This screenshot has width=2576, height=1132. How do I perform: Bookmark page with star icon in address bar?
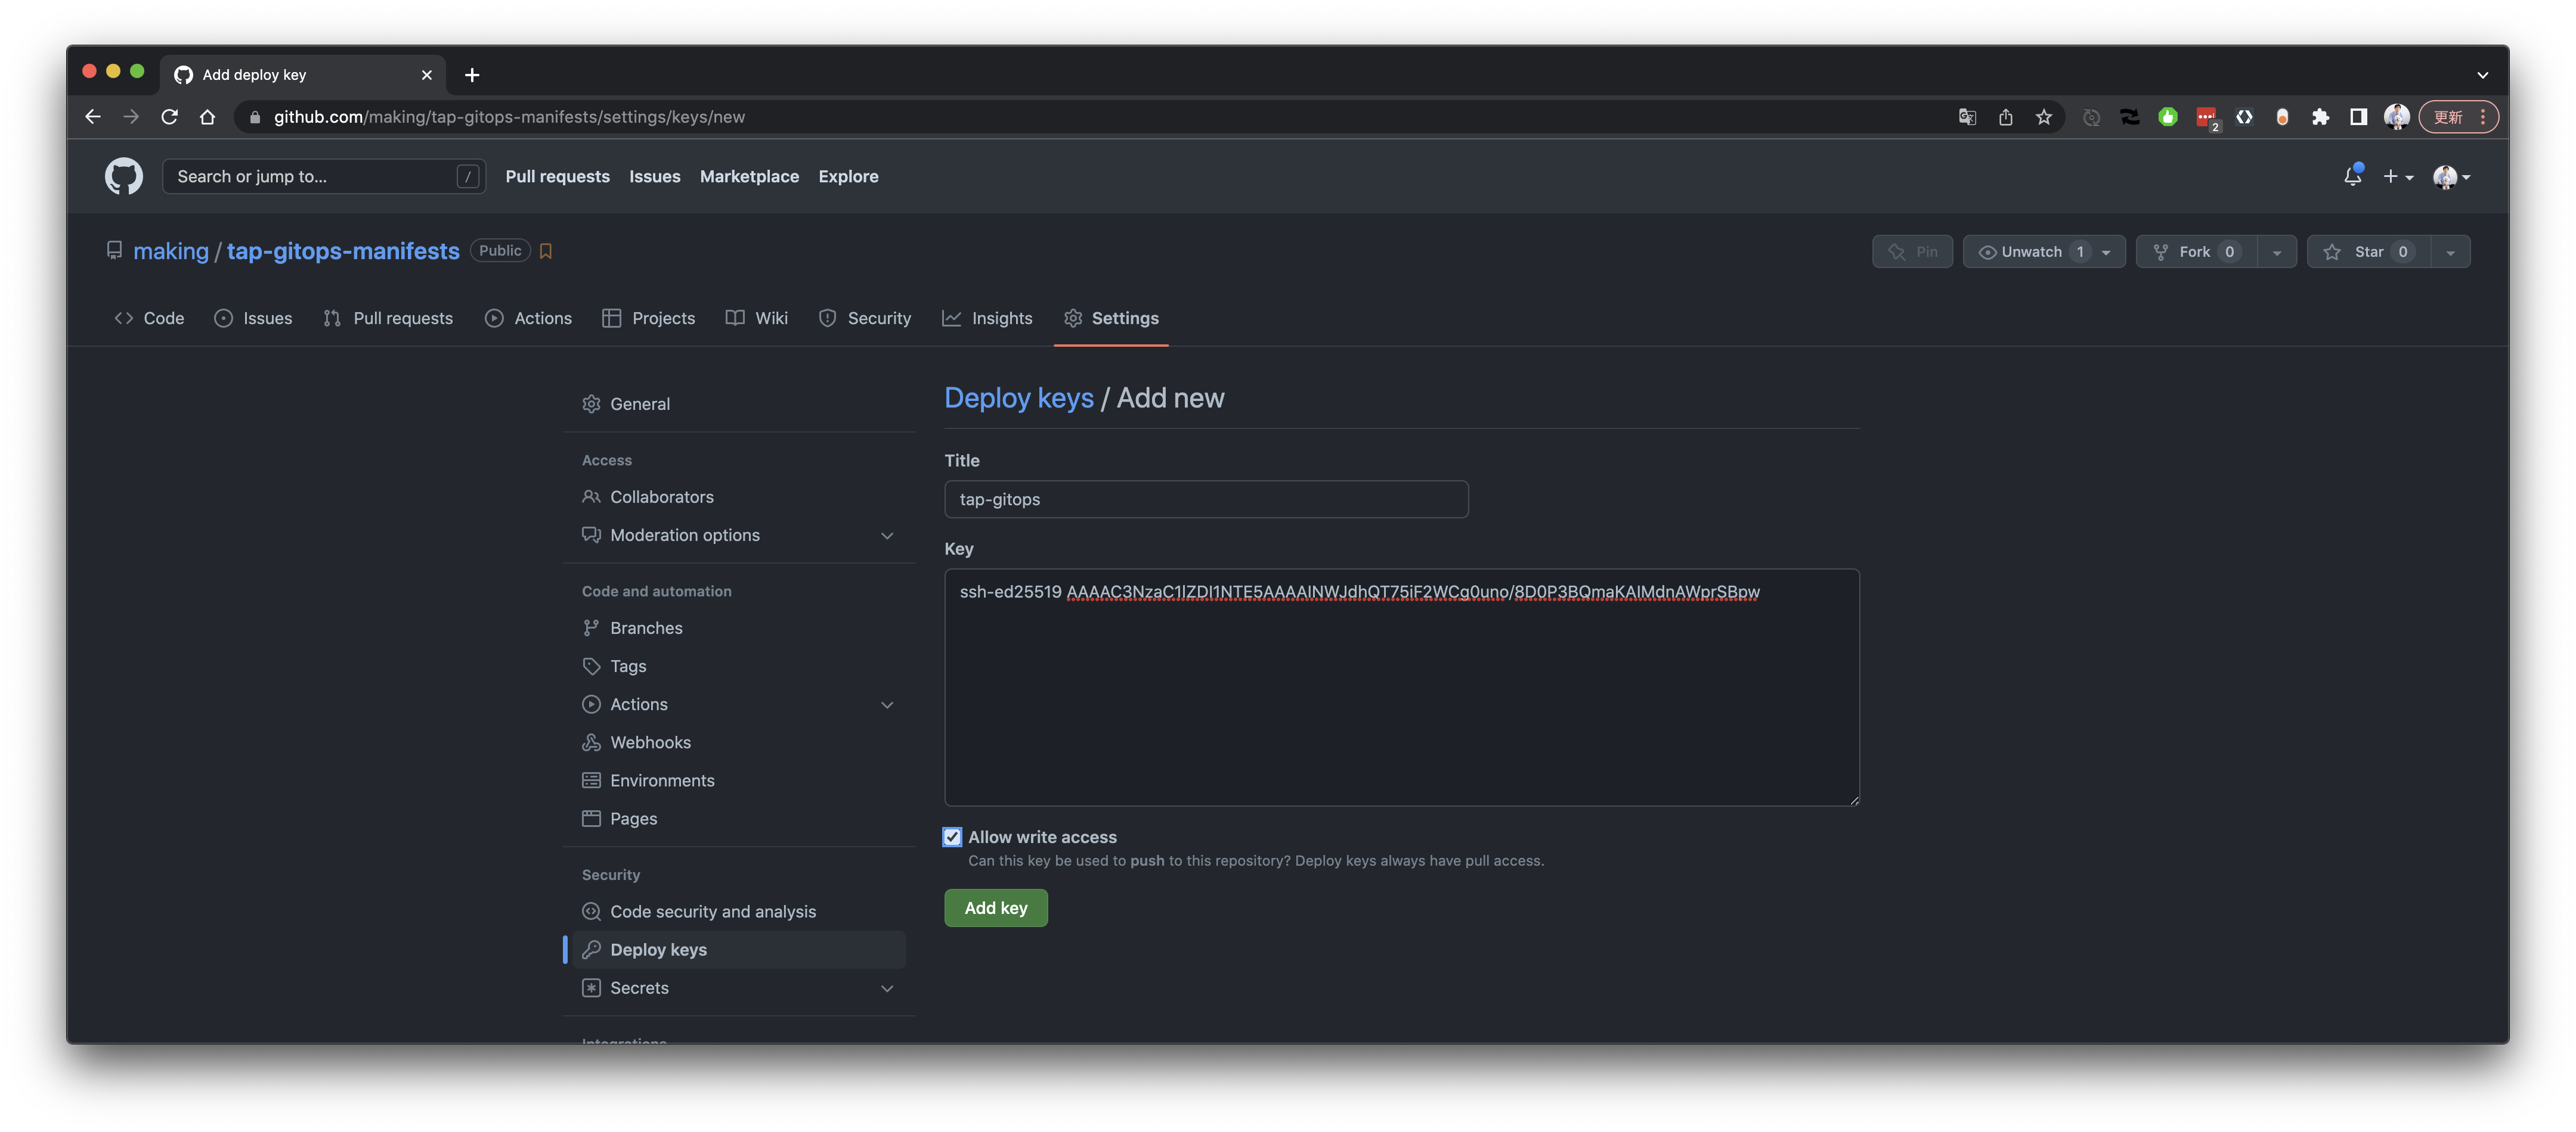pos(2043,117)
